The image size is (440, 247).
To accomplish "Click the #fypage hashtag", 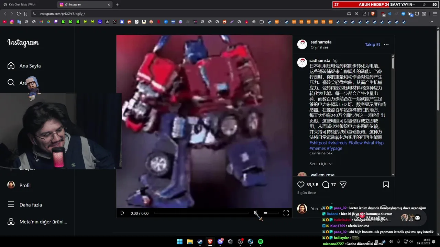I will [x=334, y=148].
